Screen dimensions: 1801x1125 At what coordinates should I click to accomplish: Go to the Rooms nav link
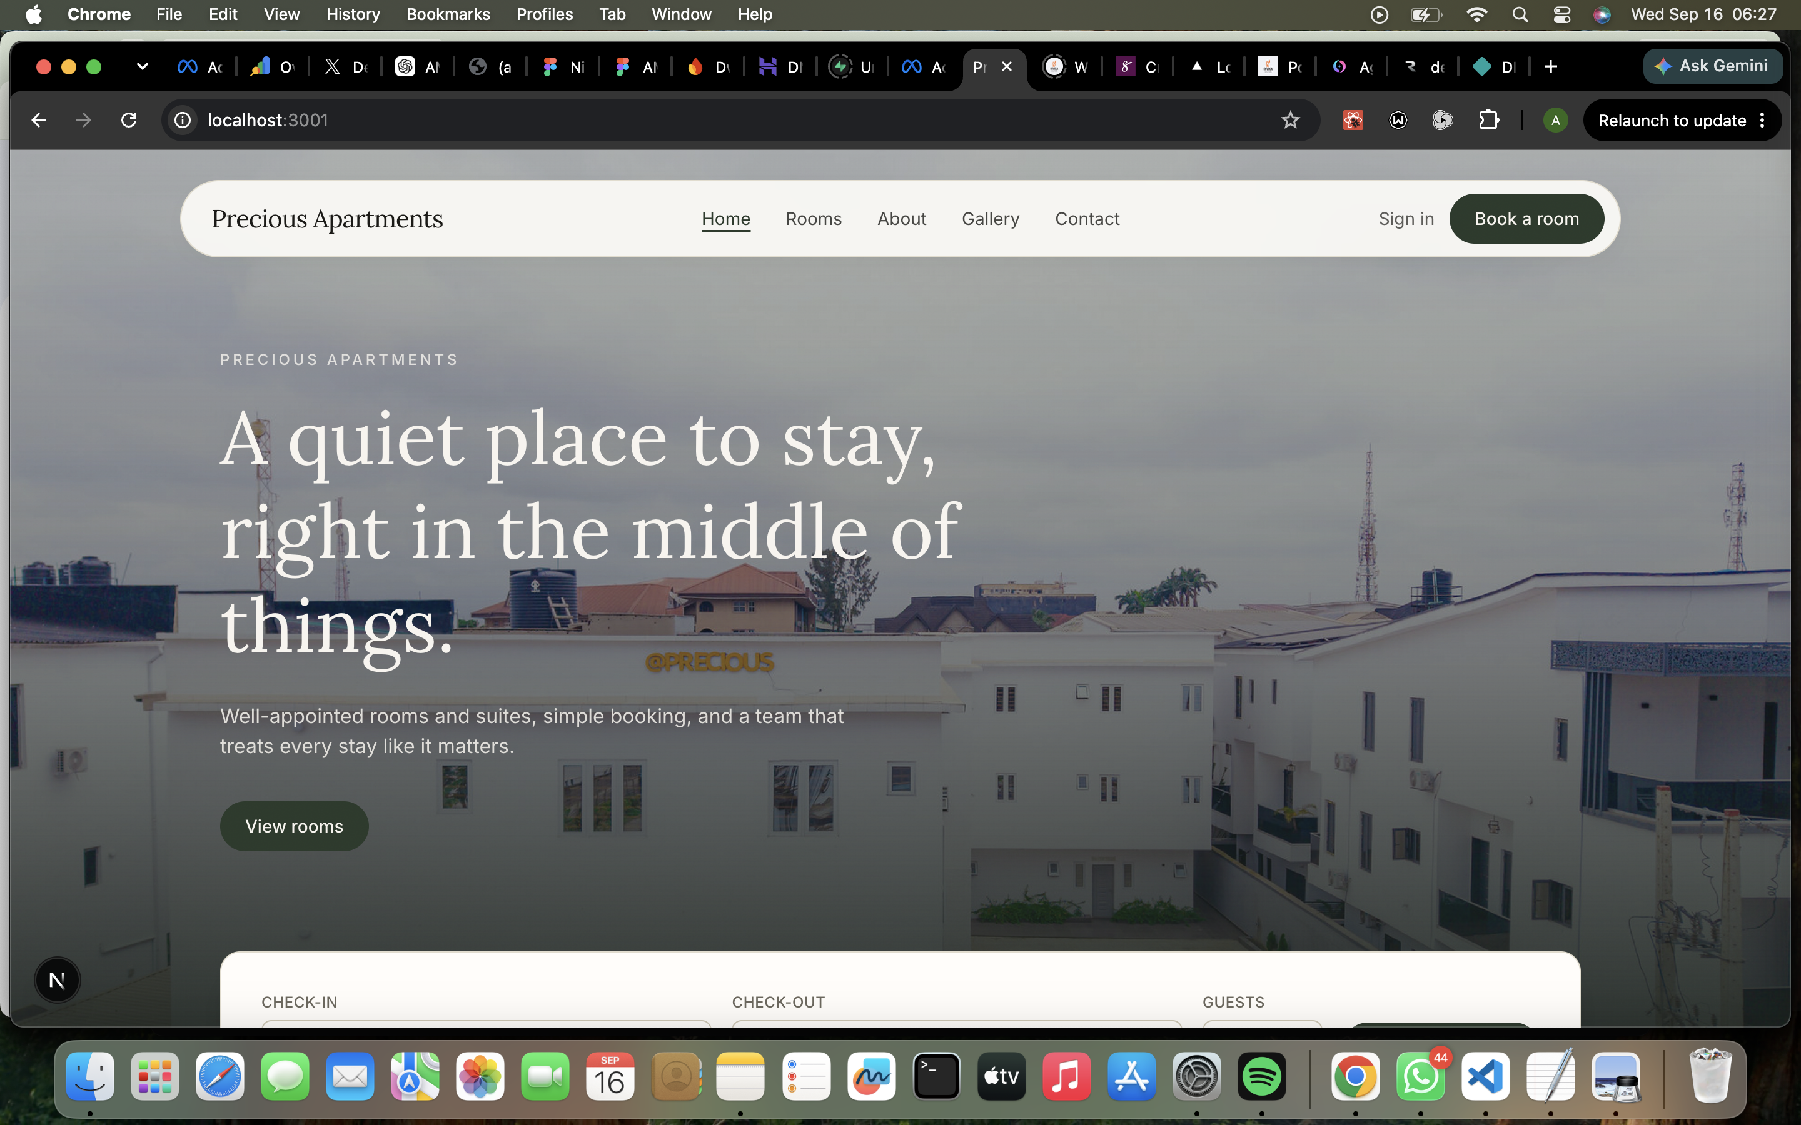[814, 219]
